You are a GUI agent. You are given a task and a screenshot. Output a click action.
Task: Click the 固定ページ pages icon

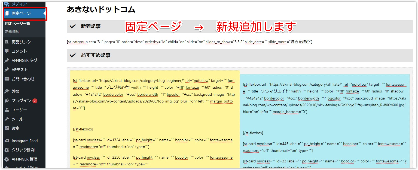7,13
